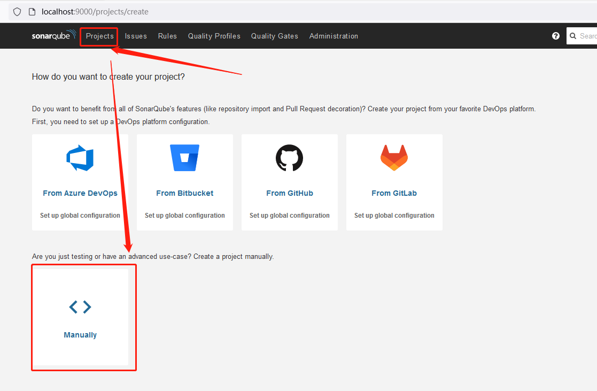Click the GitHub octocat logo icon
The width and height of the screenshot is (597, 391).
pyautogui.click(x=289, y=158)
